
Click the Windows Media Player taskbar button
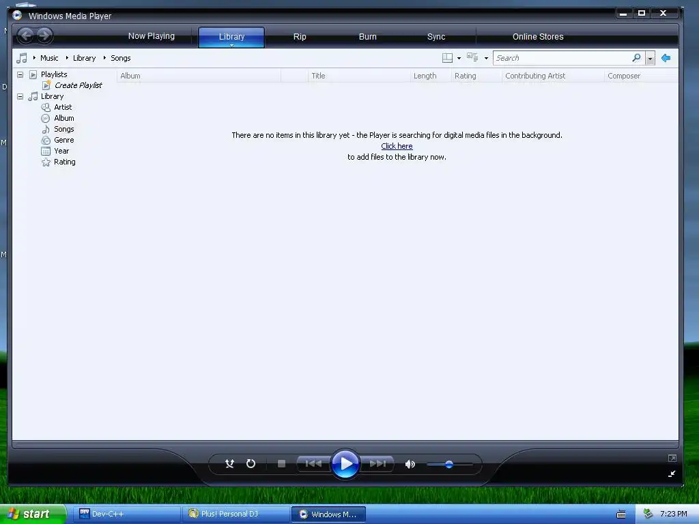point(328,514)
